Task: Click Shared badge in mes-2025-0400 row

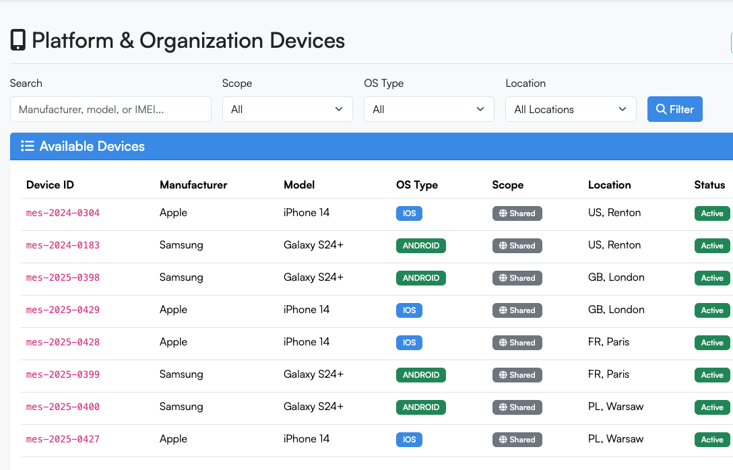Action: [x=517, y=407]
